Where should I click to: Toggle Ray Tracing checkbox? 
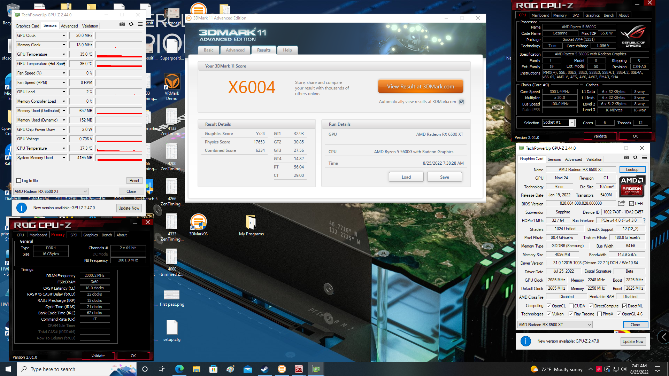tap(571, 314)
